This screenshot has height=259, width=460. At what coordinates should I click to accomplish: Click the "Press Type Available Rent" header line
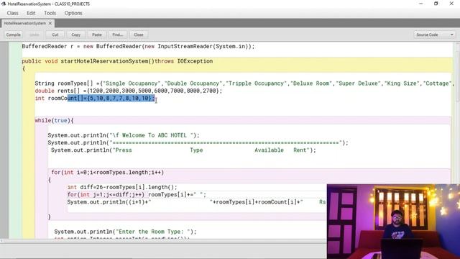[183, 150]
